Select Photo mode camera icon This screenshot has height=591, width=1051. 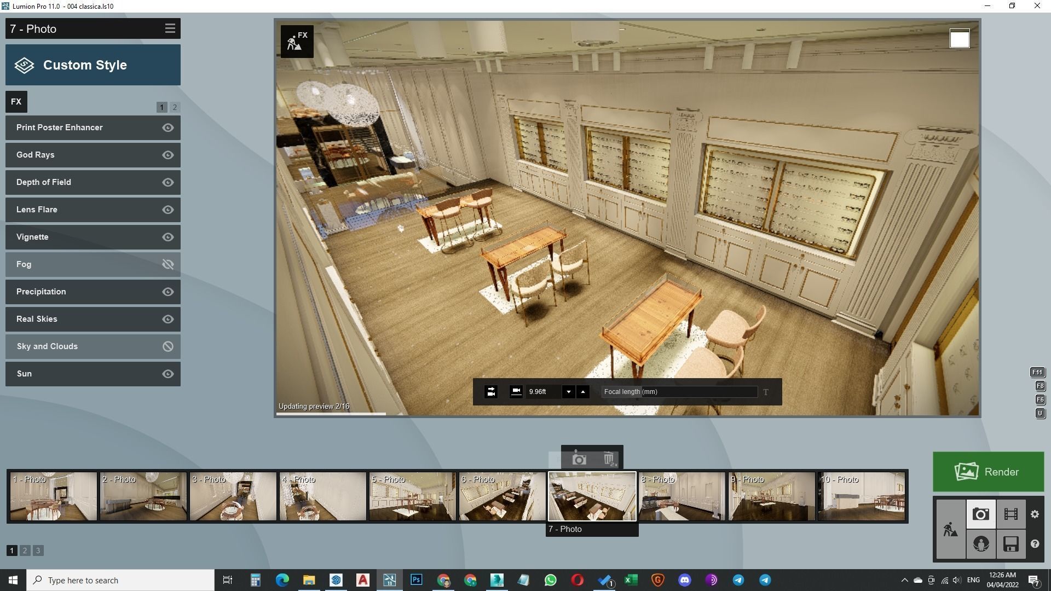pos(981,514)
